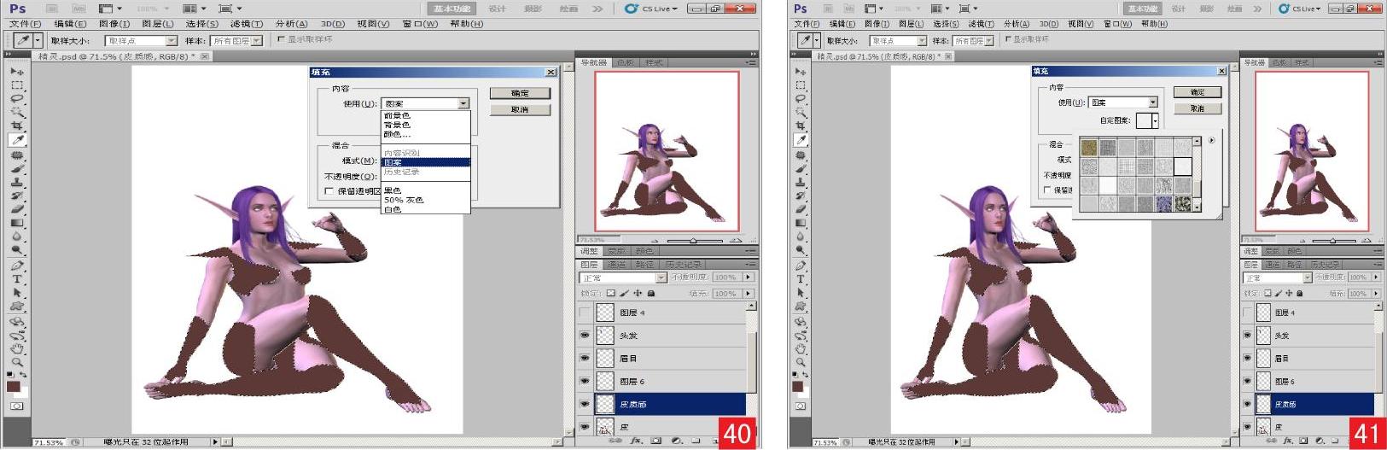Select Clone Stamp tool in left screenshot
The width and height of the screenshot is (1387, 450).
(17, 182)
